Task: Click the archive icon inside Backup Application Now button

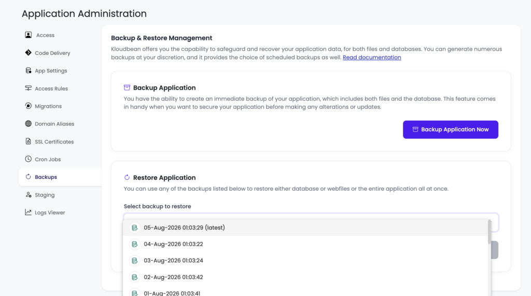Action: (415, 130)
